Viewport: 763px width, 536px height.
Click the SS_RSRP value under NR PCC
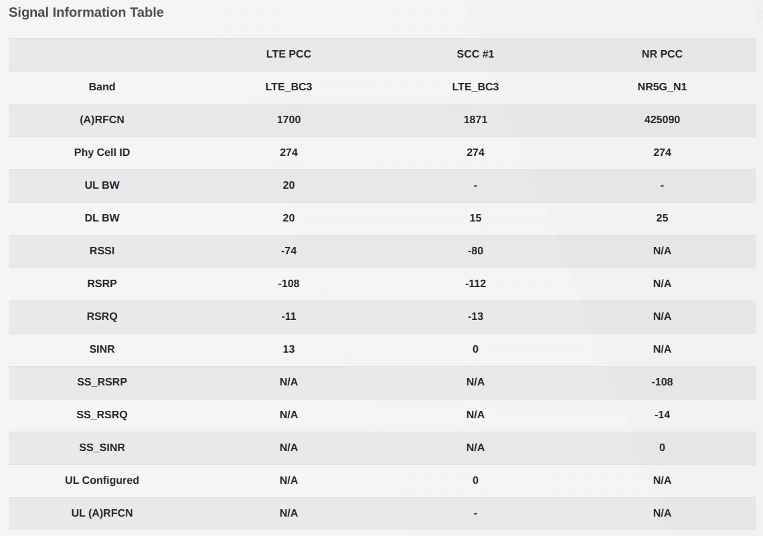(662, 382)
